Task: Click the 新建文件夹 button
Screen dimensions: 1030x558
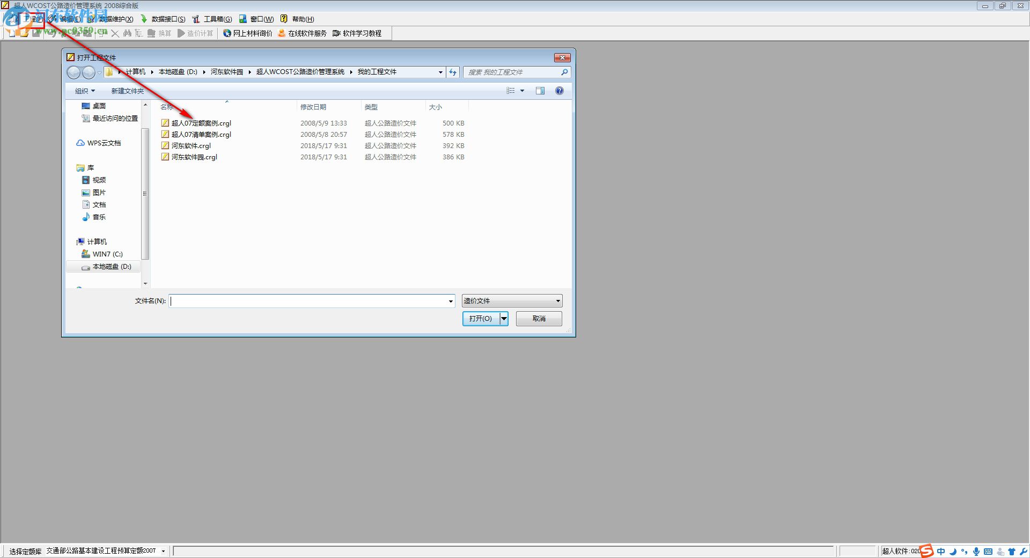Action: [128, 91]
